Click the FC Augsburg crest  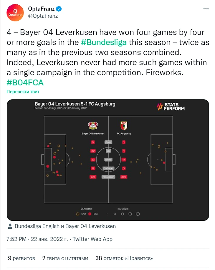[124, 126]
